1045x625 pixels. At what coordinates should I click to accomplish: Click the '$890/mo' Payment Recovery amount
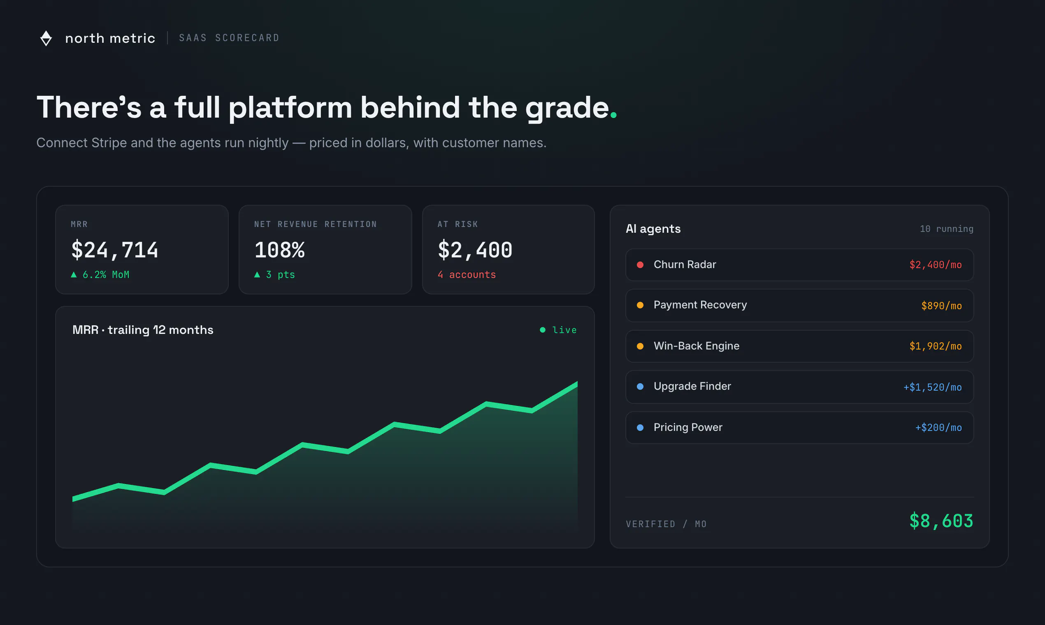coord(941,306)
